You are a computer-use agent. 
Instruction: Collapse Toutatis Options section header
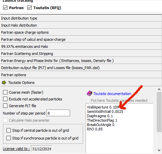[81, 83]
